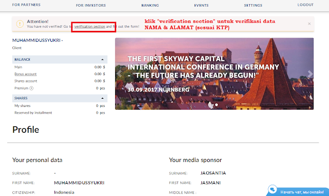This screenshot has width=329, height=196.
Task: Click the sponsor first name JASMANI
Action: [210, 183]
